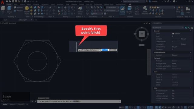Click the E compass label on ViewCube
Screen dimensions: 194x109
point(148,34)
